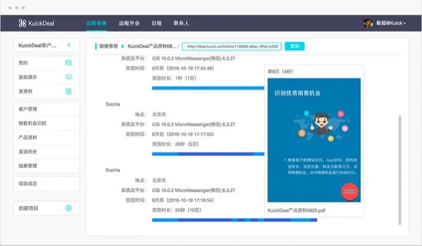Click the 链接管理 breadcrumb link
The image size is (422, 246).
(x=109, y=46)
